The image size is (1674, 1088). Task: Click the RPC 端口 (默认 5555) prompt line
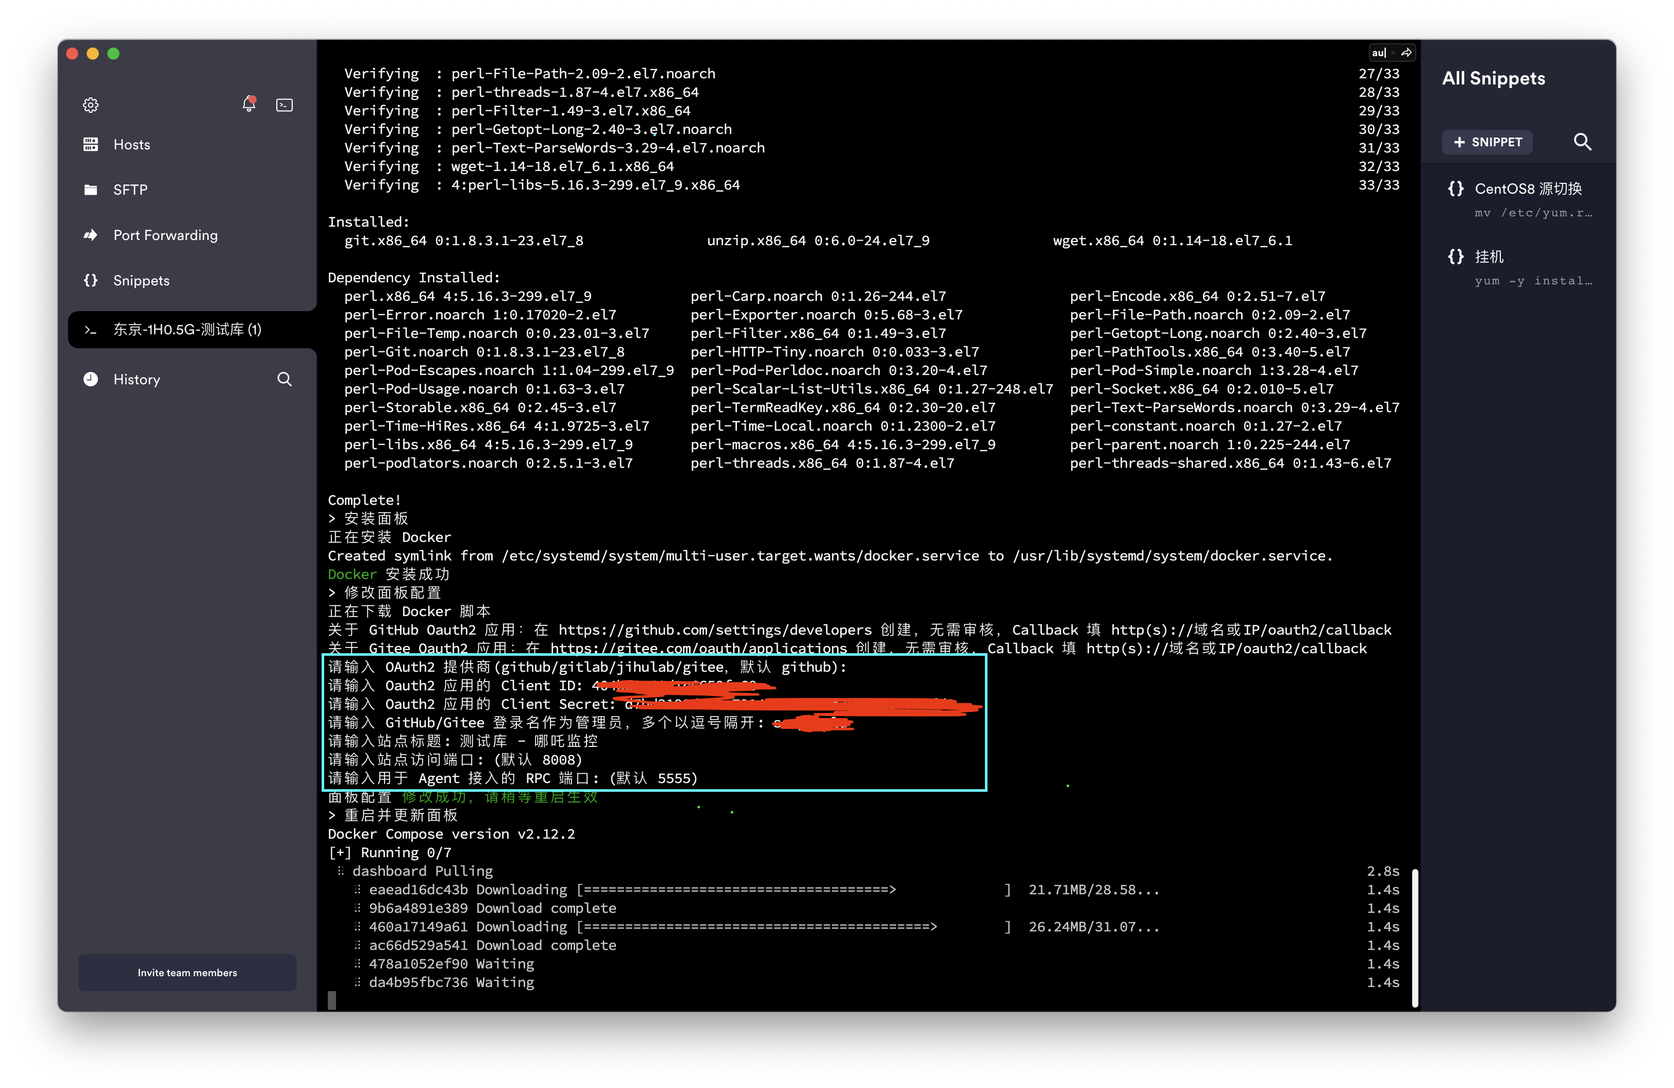(x=513, y=779)
